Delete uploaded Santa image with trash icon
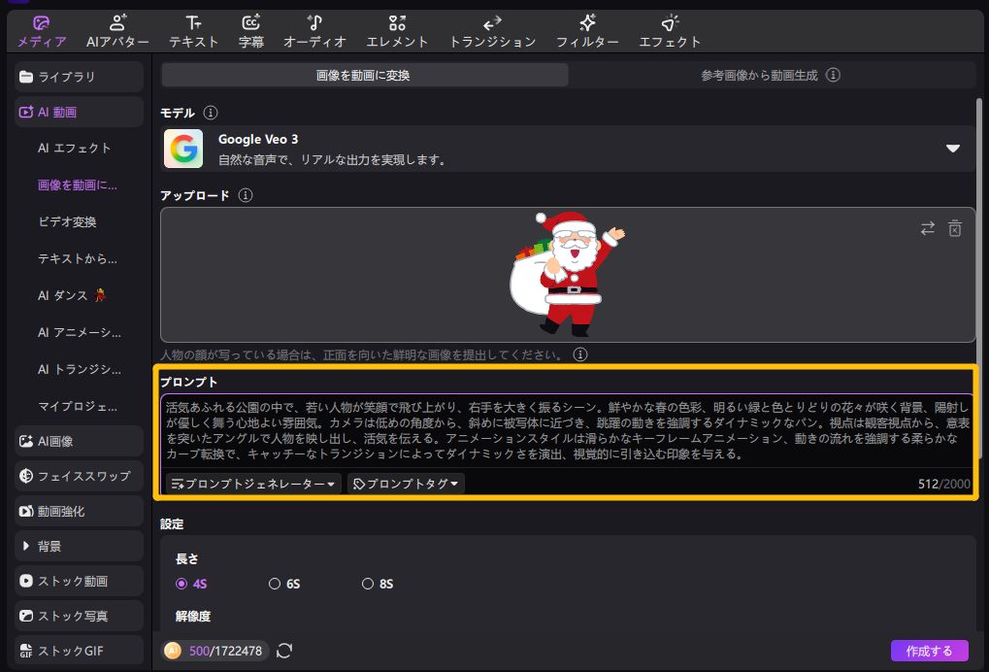This screenshot has width=989, height=672. (x=955, y=228)
